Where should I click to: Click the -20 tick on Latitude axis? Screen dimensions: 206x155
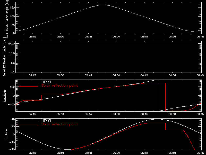tap(12, 142)
